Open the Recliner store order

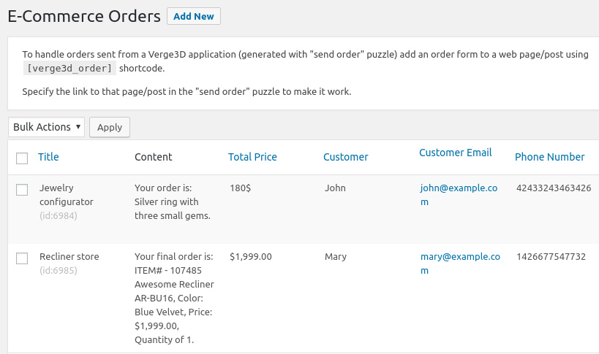[x=69, y=257]
